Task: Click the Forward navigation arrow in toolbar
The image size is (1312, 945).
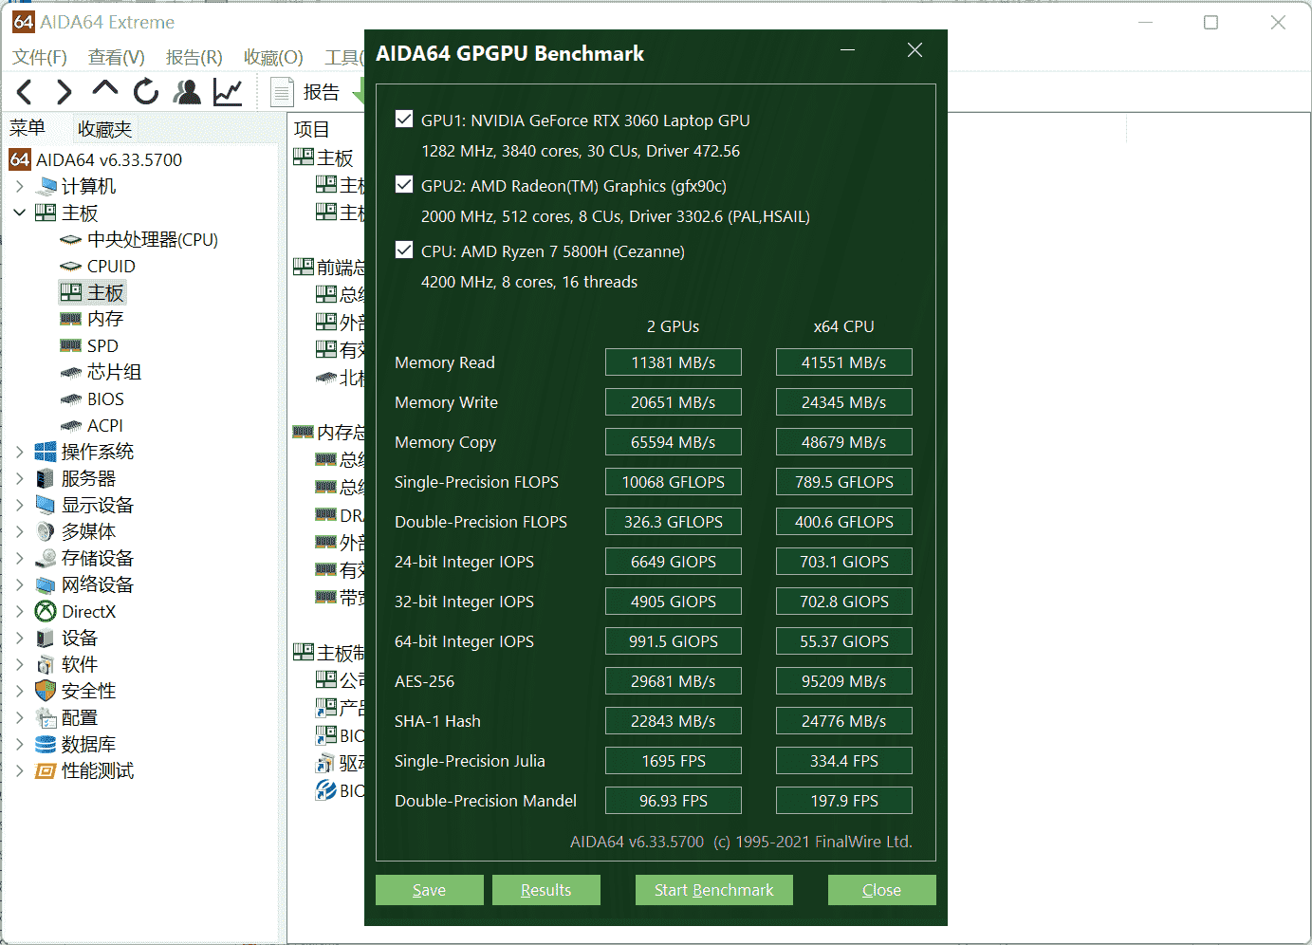Action: point(64,92)
